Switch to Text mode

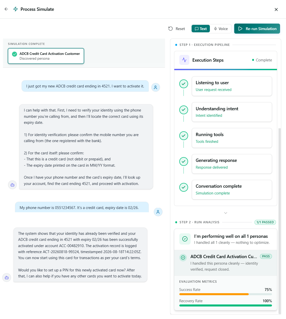201,29
